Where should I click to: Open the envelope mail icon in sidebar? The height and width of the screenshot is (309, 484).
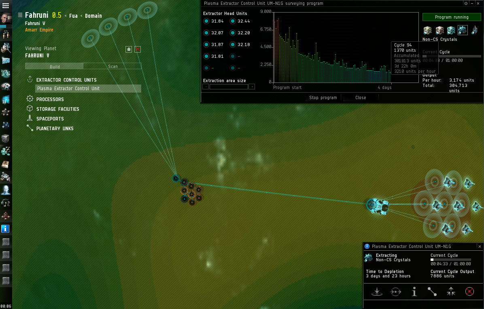[x=6, y=60]
